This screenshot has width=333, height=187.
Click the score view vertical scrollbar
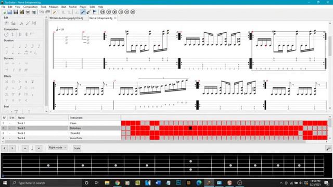330,46
